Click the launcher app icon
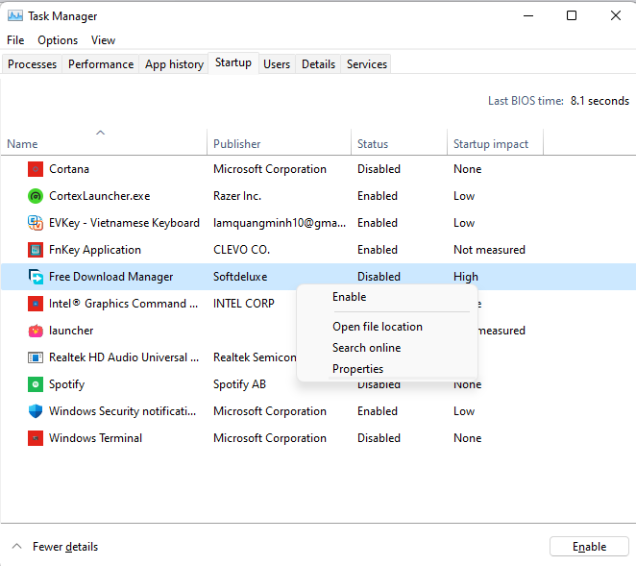This screenshot has width=636, height=566. click(36, 331)
